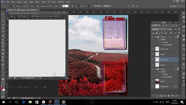This screenshot has height=105, width=186.
Task: Open the File menu
Action: tap(8, 2)
